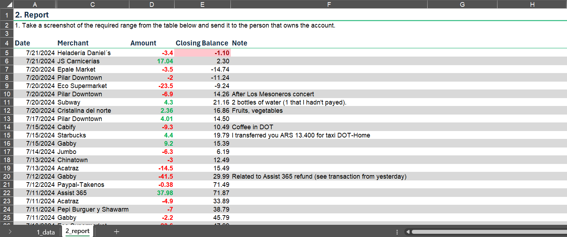The height and width of the screenshot is (237, 567).
Task: Select the 2_report sheet tab
Action: (77, 231)
